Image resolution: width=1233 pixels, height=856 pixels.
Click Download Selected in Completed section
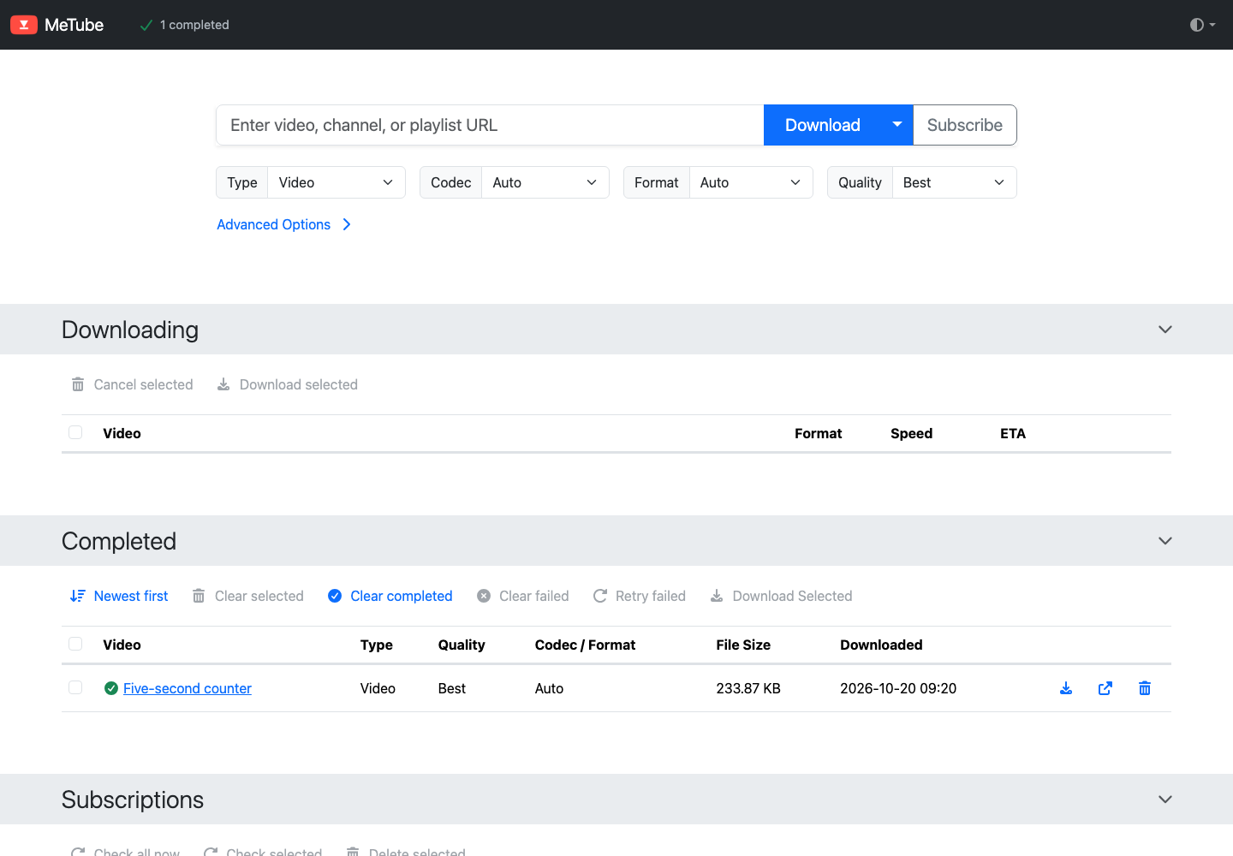pos(781,596)
